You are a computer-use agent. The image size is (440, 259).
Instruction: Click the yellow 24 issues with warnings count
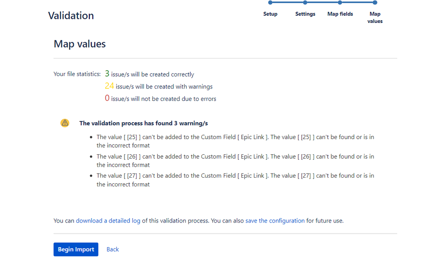click(x=109, y=86)
